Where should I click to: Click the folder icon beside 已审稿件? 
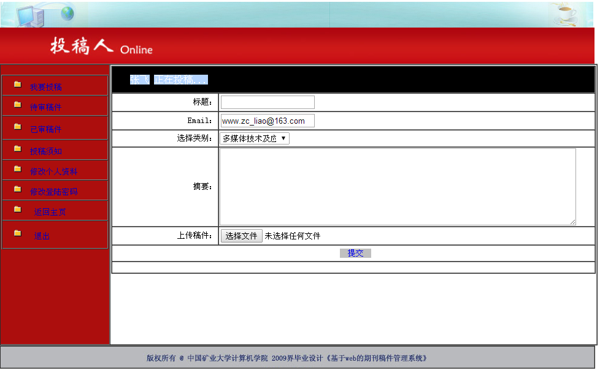(18, 127)
